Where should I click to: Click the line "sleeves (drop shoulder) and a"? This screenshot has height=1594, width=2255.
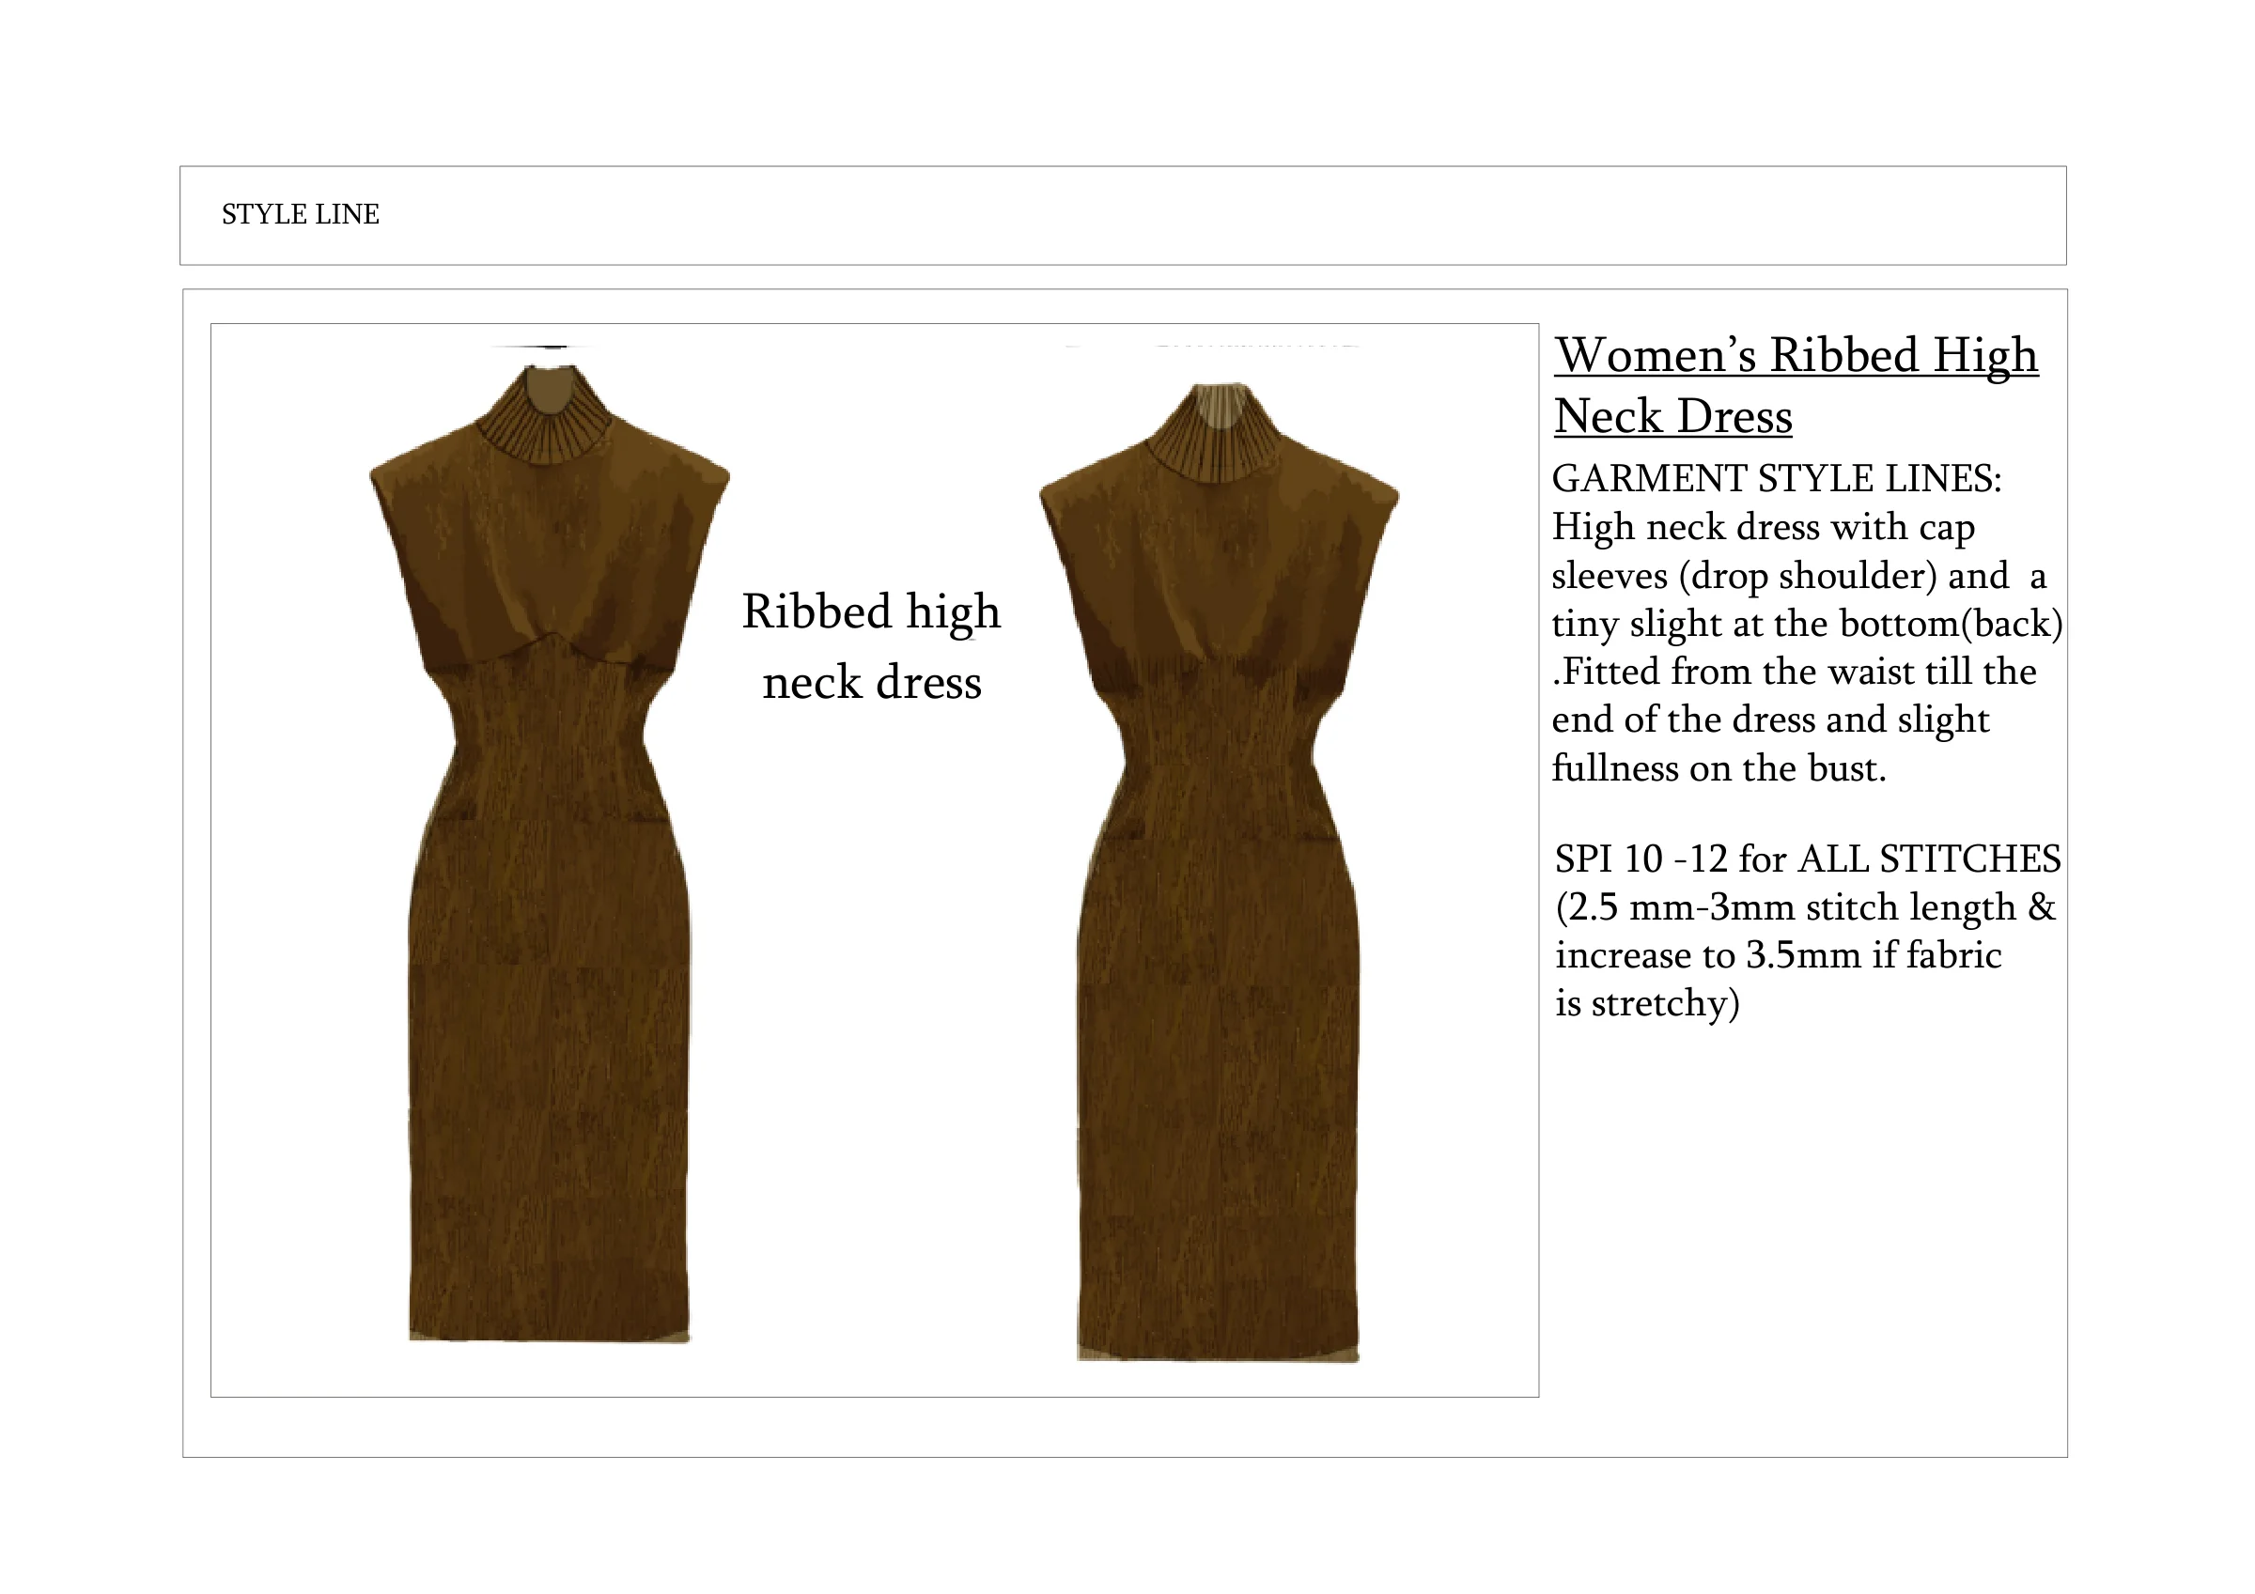1799,576
